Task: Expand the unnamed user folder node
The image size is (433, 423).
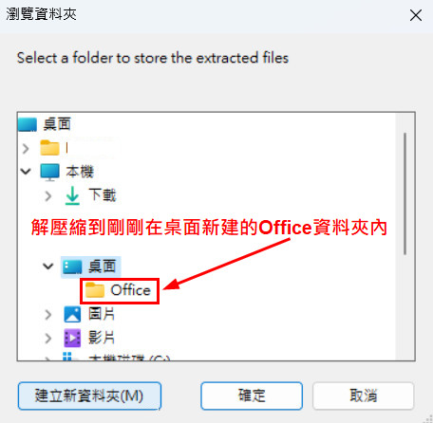Action: 26,148
